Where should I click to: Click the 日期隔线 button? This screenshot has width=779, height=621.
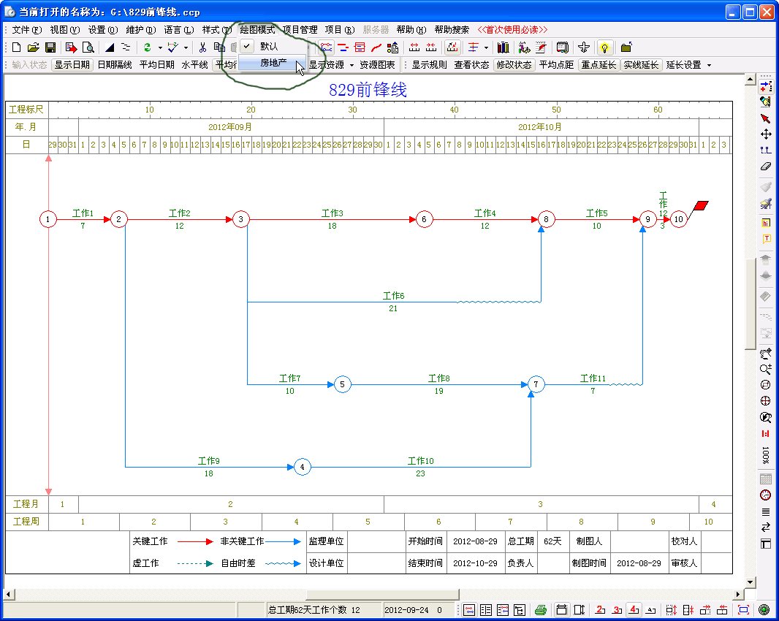[x=115, y=64]
